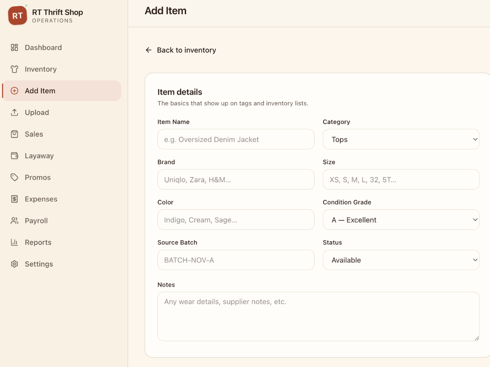Click inside the Notes text area
The width and height of the screenshot is (490, 367).
[x=318, y=316]
